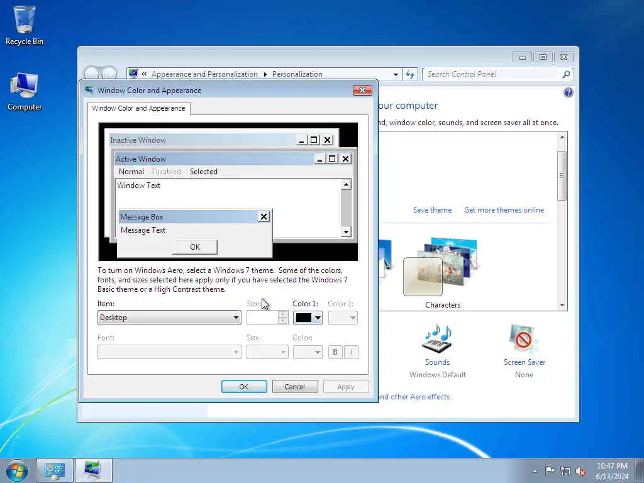Open address bar history dropdown arrow
The height and width of the screenshot is (483, 644).
pos(396,74)
